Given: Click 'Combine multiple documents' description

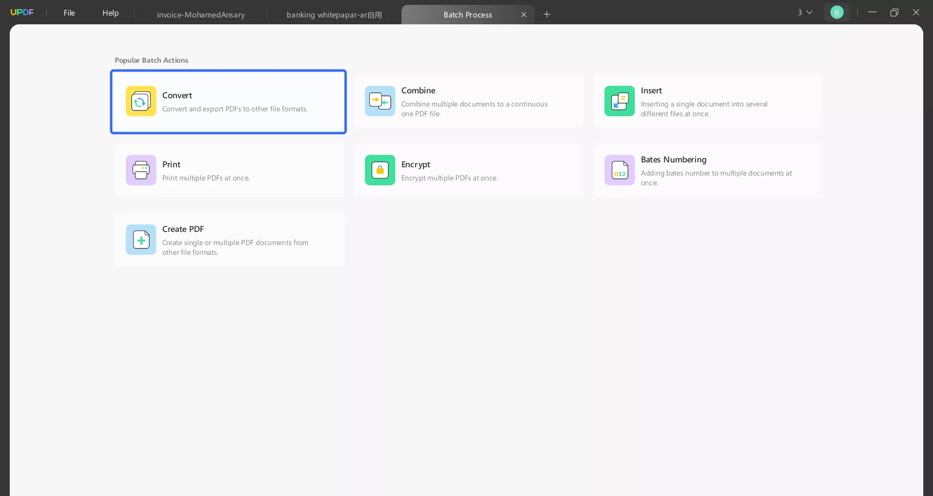Looking at the screenshot, I should point(474,109).
